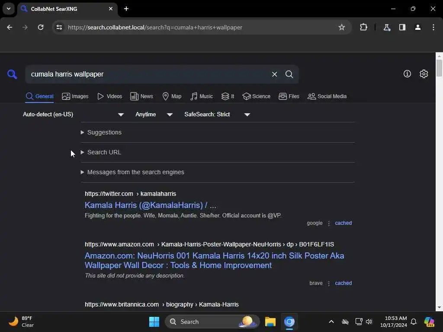Click in the search query input

pyautogui.click(x=148, y=74)
